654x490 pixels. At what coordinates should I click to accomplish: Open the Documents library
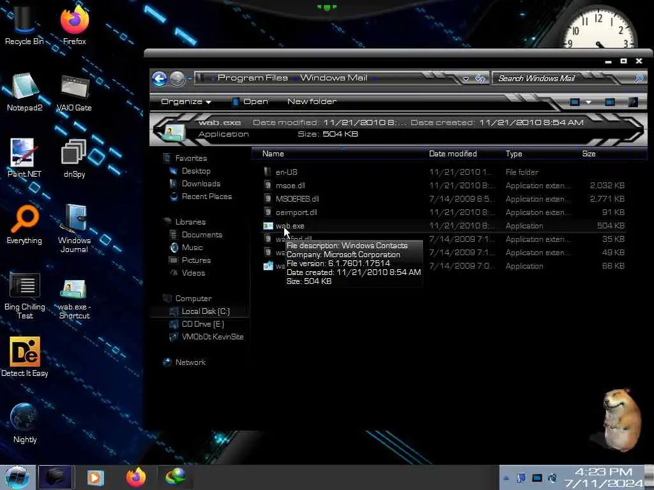pyautogui.click(x=202, y=235)
